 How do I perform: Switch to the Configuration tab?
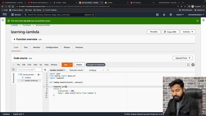pos(52,47)
